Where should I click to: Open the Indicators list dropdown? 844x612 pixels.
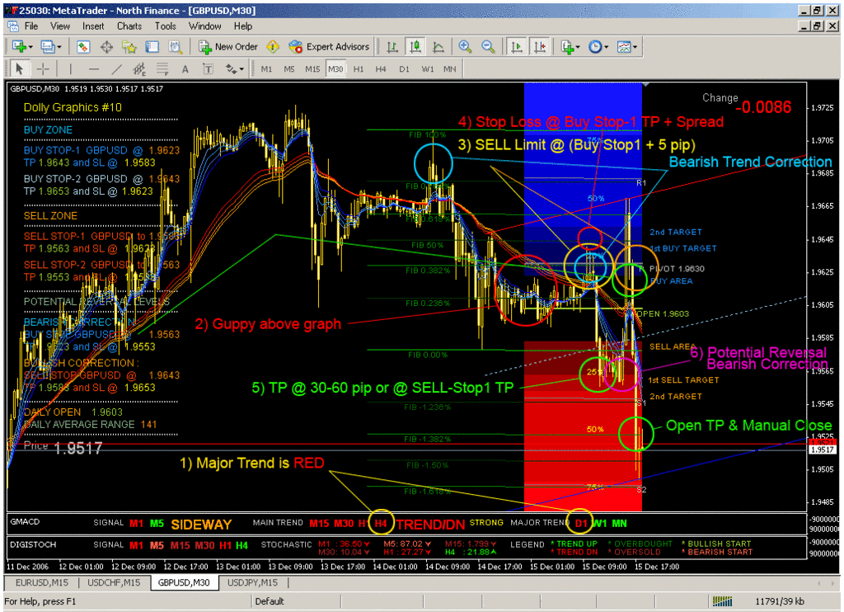pos(570,47)
